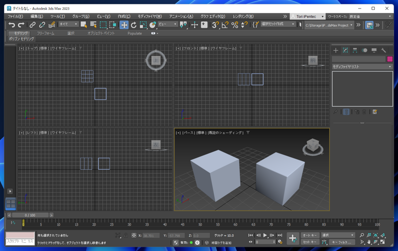Viewport: 398px width, 251px height.
Task: Open the モディファイヤ(M) menu
Action: [150, 16]
